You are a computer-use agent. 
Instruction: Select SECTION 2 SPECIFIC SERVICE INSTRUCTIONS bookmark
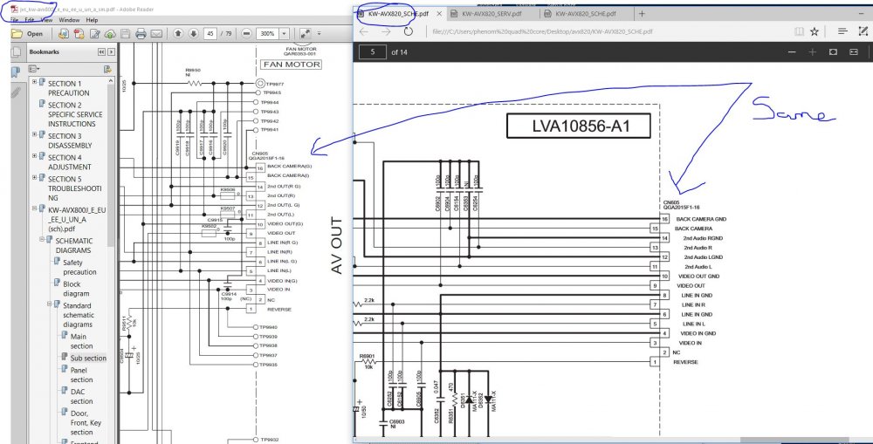75,114
